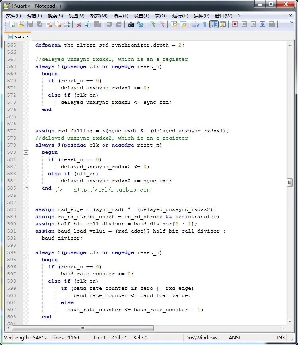Cut the selection with the scissors icon
The width and height of the screenshot is (298, 345).
pos(79,24)
